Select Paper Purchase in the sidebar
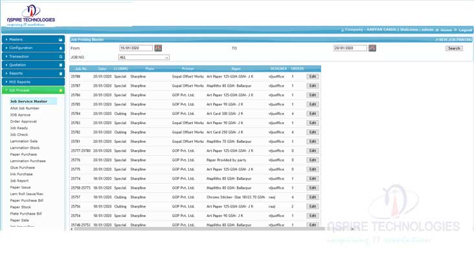The width and height of the screenshot is (474, 254). point(23,154)
